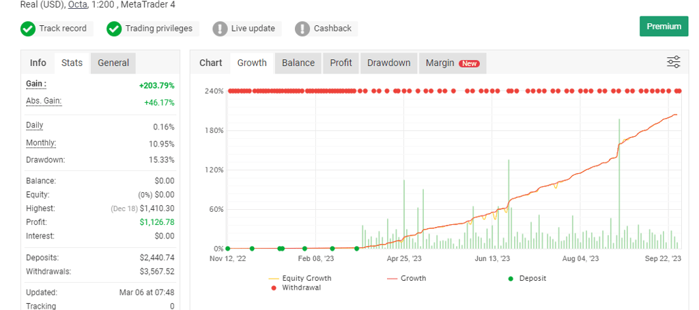The width and height of the screenshot is (699, 310).
Task: Click the 10.95% monthly value
Action: 161,144
